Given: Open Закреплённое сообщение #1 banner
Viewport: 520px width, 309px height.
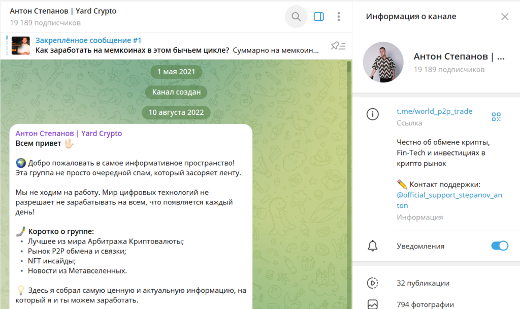Looking at the screenshot, I should coord(176,45).
